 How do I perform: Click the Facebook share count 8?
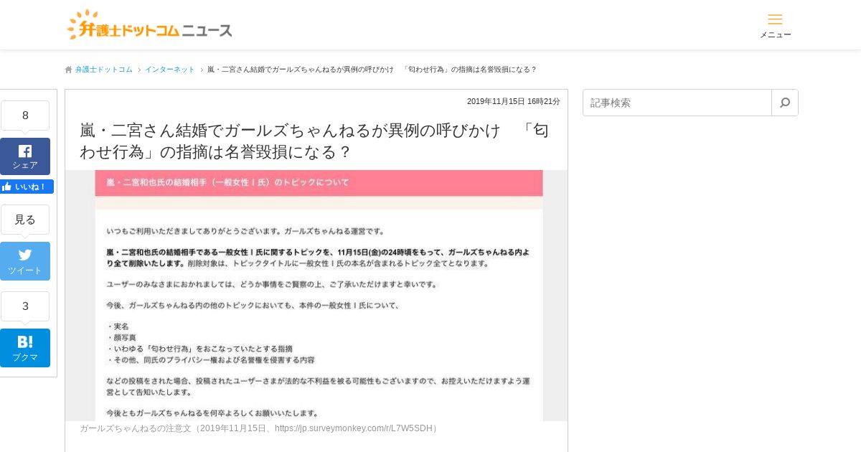coord(25,116)
